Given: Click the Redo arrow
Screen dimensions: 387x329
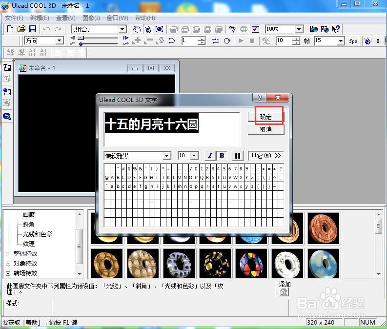Looking at the screenshot, I should pos(58,29).
